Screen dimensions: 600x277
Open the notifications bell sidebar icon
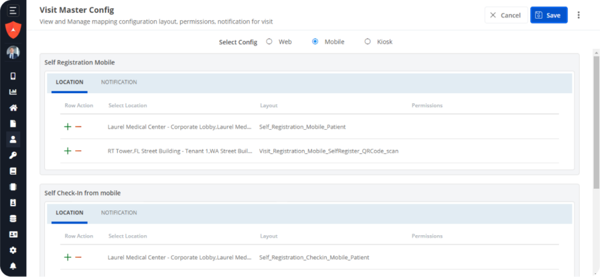tap(13, 266)
